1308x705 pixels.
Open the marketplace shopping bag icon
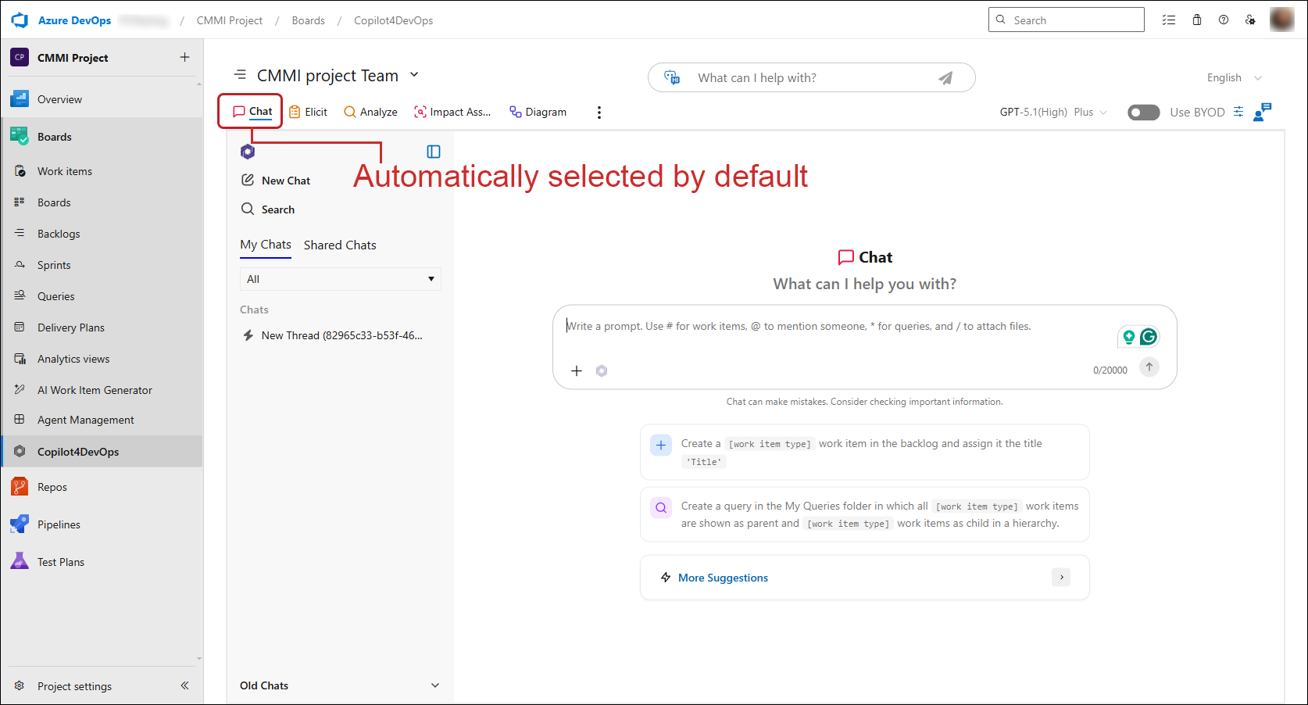[x=1197, y=20]
